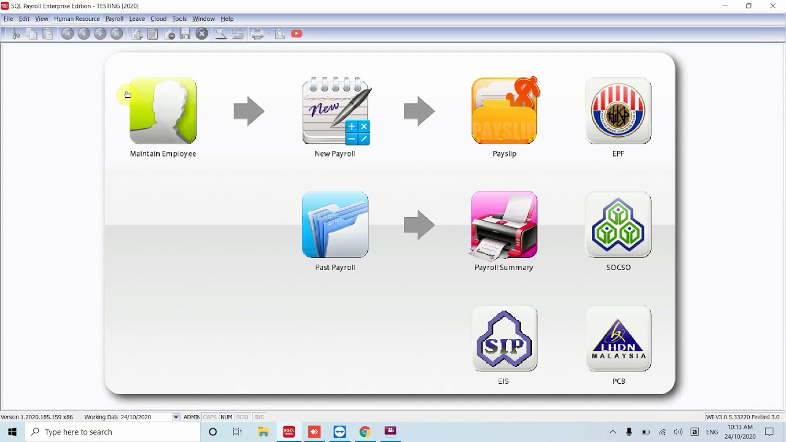The width and height of the screenshot is (786, 442).
Task: Click the SCRL indicator in status bar
Action: [x=243, y=417]
